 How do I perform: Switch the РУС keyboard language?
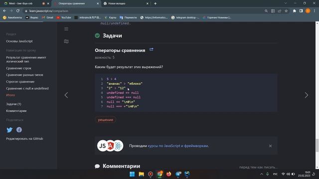pyautogui.click(x=275, y=174)
